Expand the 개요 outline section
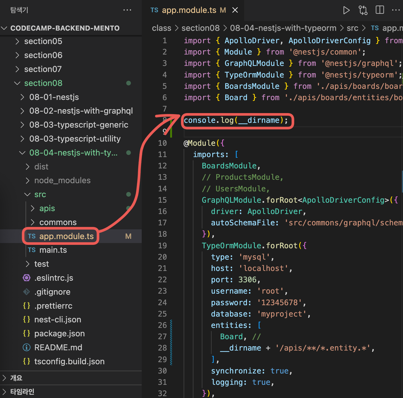The height and width of the screenshot is (398, 403). (71, 378)
